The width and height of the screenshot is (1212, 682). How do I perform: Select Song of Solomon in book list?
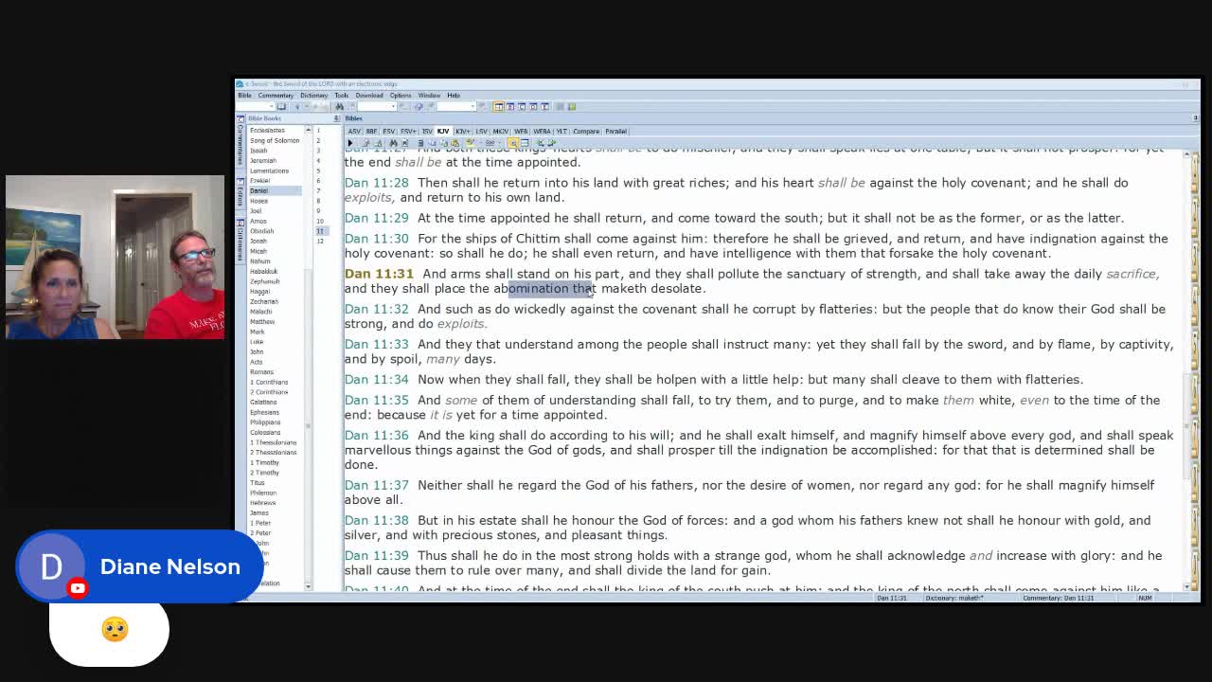[x=275, y=140]
